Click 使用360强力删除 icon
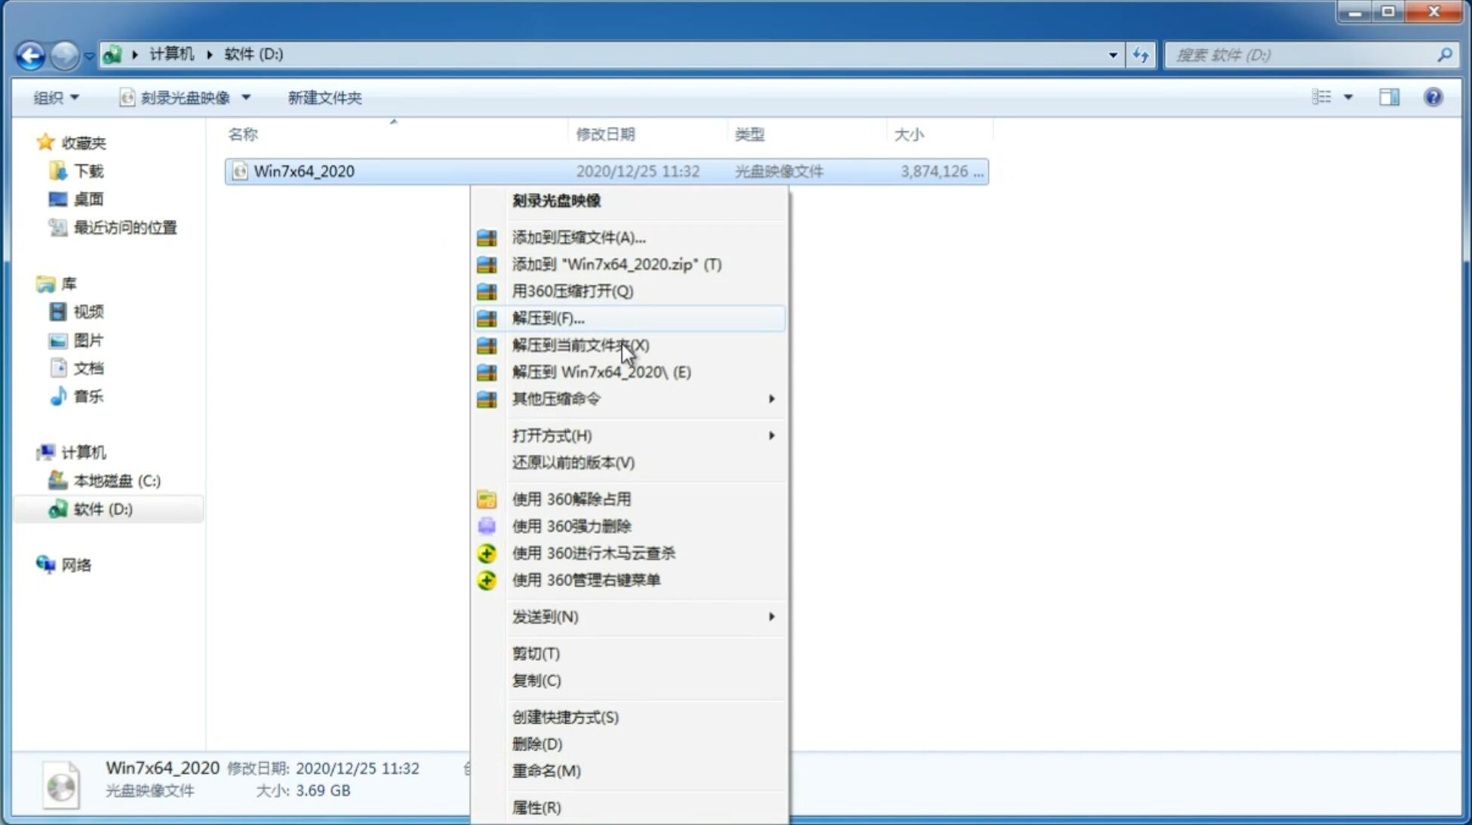Image resolution: width=1472 pixels, height=825 pixels. (487, 526)
